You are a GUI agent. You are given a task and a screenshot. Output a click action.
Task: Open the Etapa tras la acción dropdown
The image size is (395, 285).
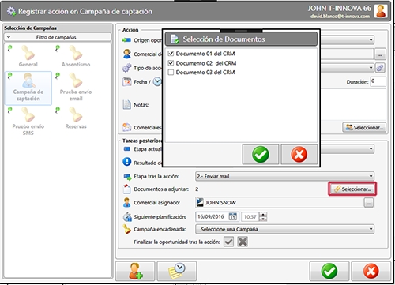284,176
